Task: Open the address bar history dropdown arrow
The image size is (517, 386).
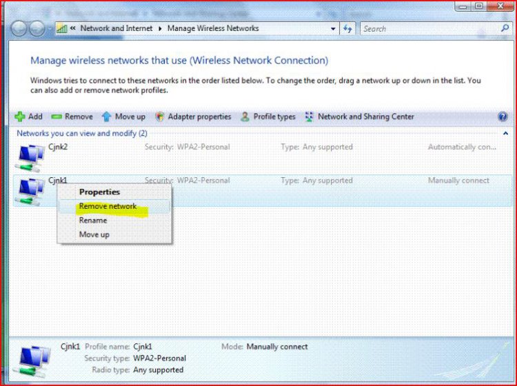Action: click(333, 29)
